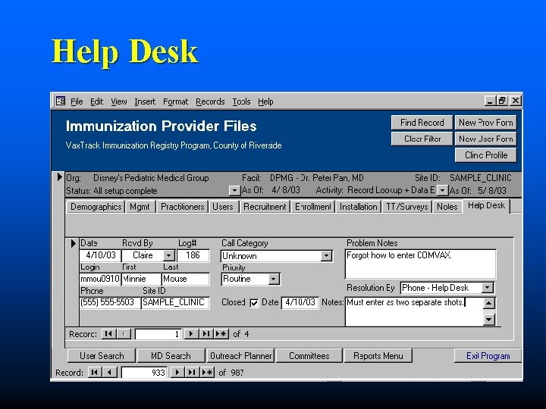Go to next record in bottom navigator of 987
546x409 pixels.
click(x=177, y=373)
